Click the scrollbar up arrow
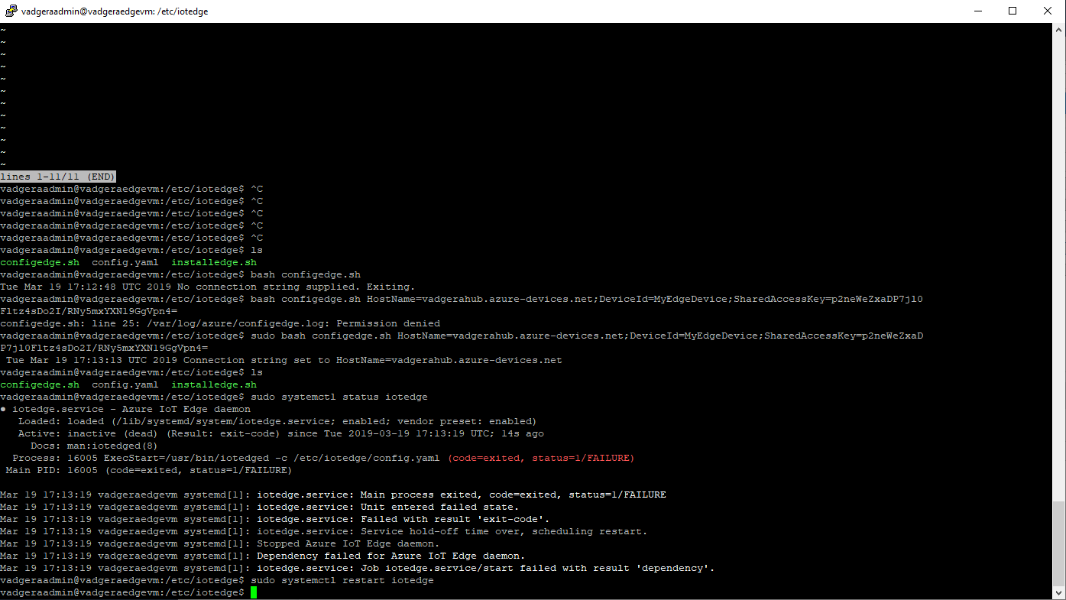Image resolution: width=1066 pixels, height=600 pixels. [x=1059, y=29]
